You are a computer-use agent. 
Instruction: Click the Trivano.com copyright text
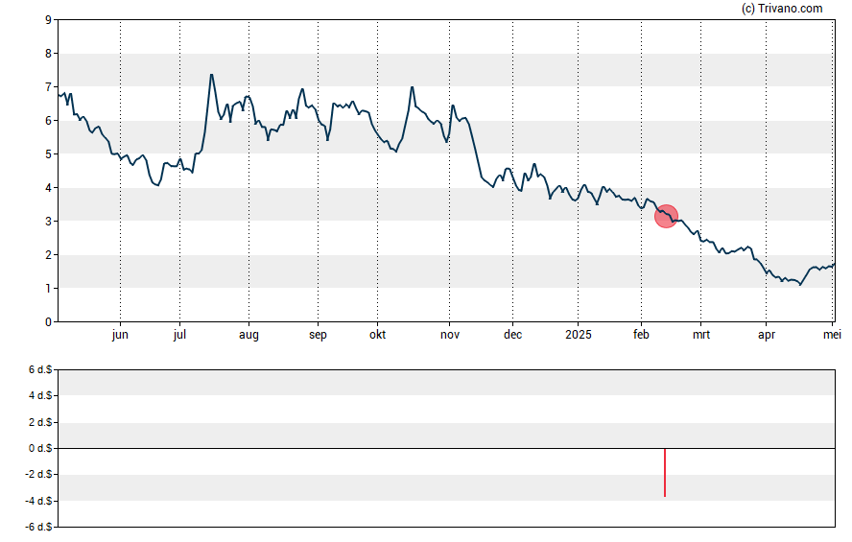782,8
